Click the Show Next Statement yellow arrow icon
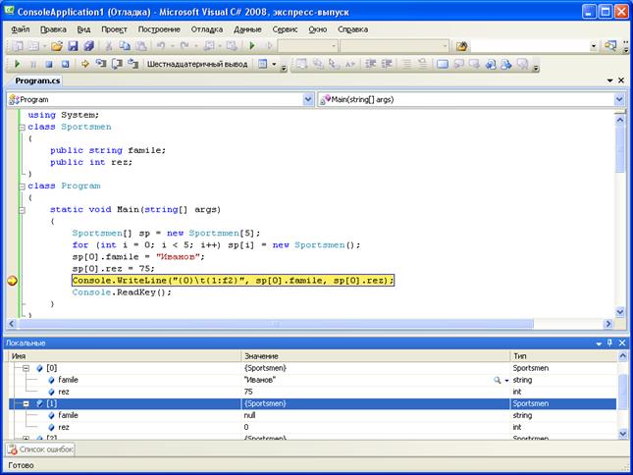This screenshot has width=633, height=475. coord(85,65)
